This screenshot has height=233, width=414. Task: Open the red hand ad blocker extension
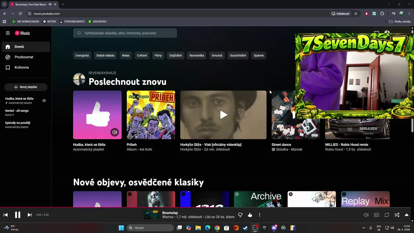[366, 14]
